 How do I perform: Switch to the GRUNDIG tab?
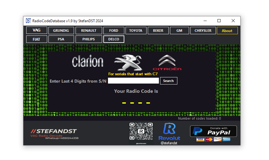tap(61, 31)
